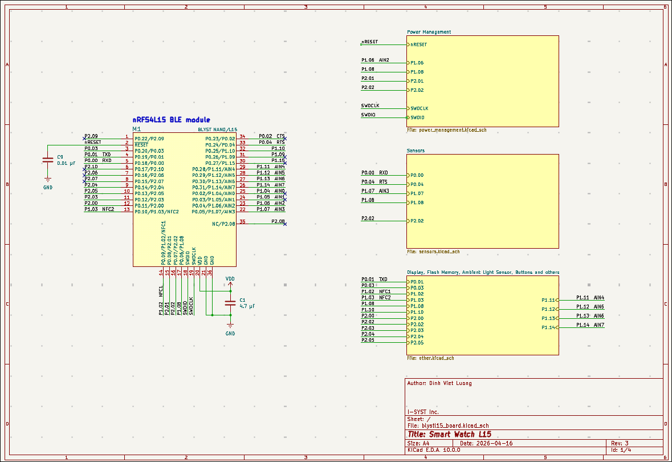Click the no-connect marker at P0.02 CTS

coord(285,139)
